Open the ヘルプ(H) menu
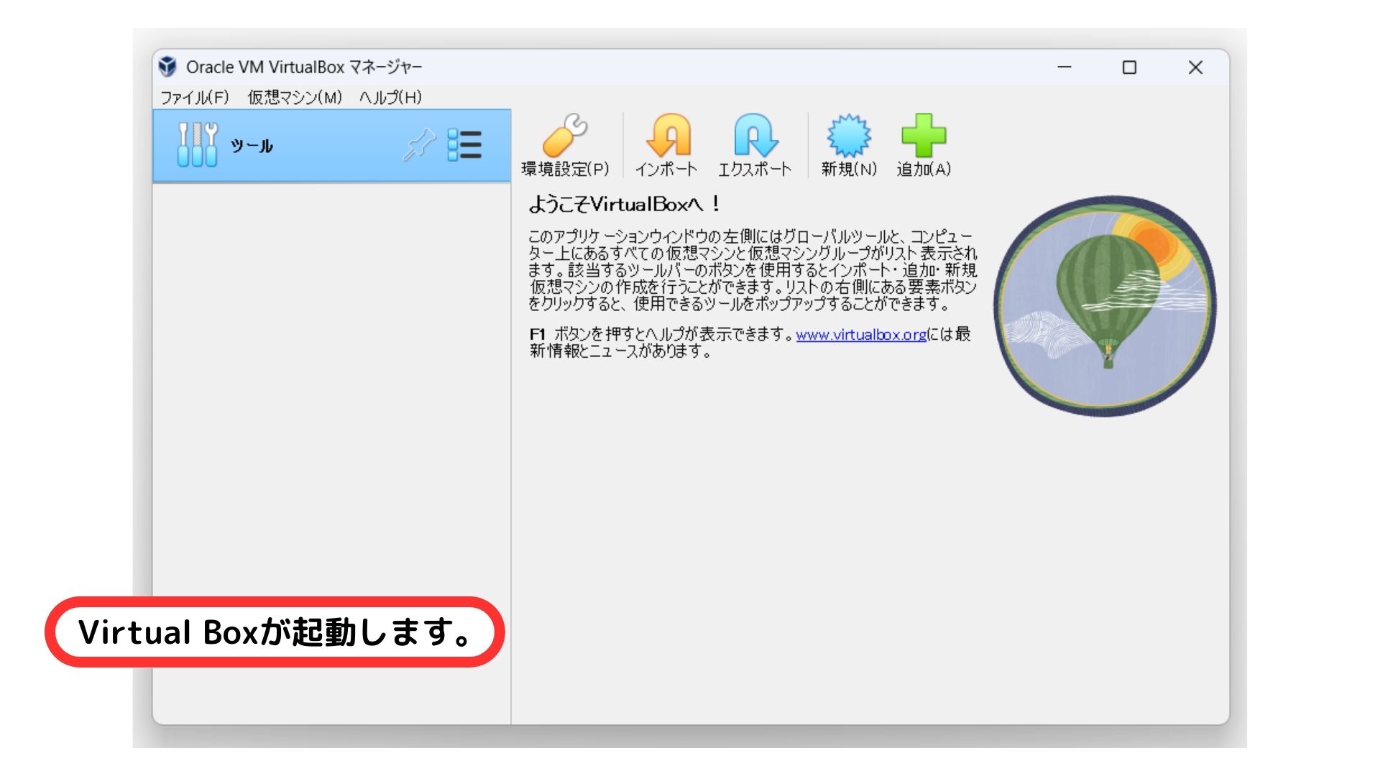 [391, 96]
